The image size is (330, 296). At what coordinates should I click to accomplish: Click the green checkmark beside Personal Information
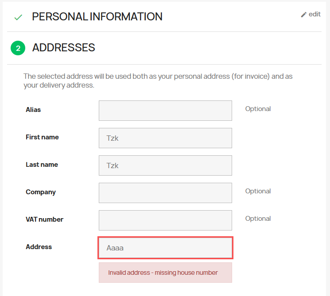click(18, 17)
